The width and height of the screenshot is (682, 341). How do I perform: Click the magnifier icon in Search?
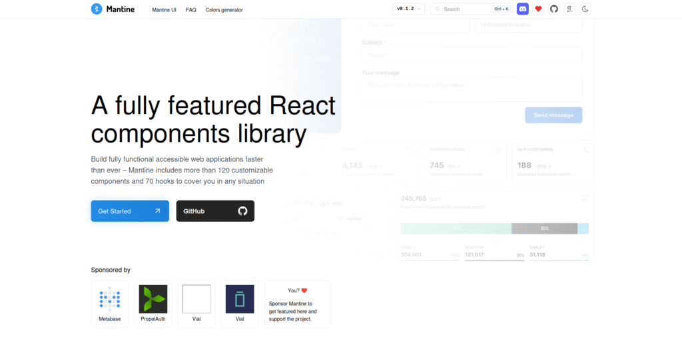coord(438,9)
